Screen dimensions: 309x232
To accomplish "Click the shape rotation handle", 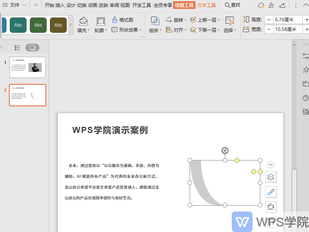I will click(x=225, y=150).
